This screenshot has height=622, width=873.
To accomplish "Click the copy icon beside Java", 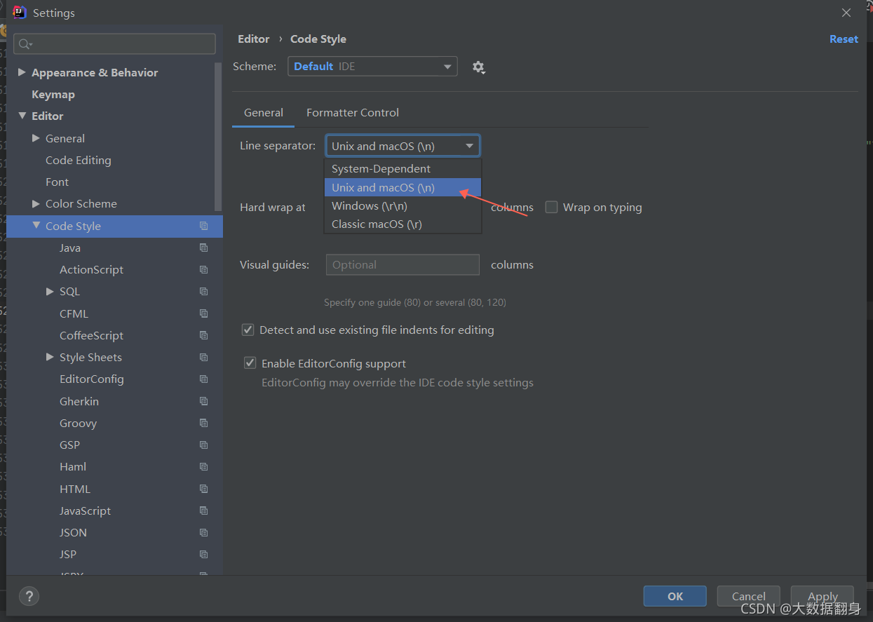I will pyautogui.click(x=204, y=248).
